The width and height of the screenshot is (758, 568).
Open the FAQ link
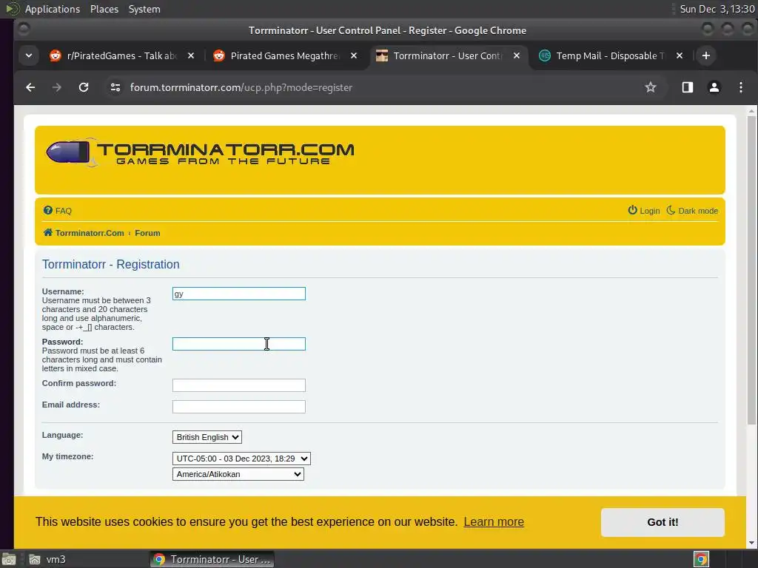[58, 211]
